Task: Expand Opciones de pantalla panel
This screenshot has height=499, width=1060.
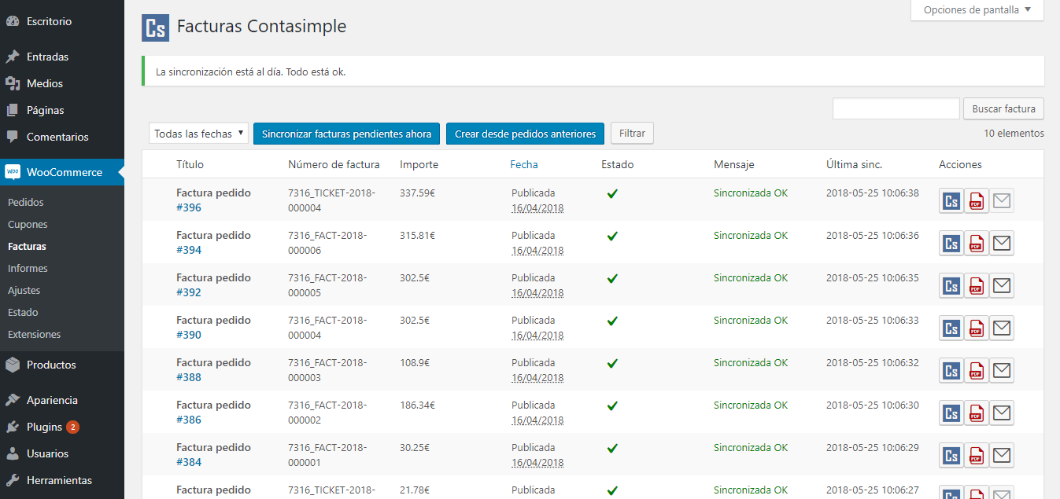Action: pos(977,10)
